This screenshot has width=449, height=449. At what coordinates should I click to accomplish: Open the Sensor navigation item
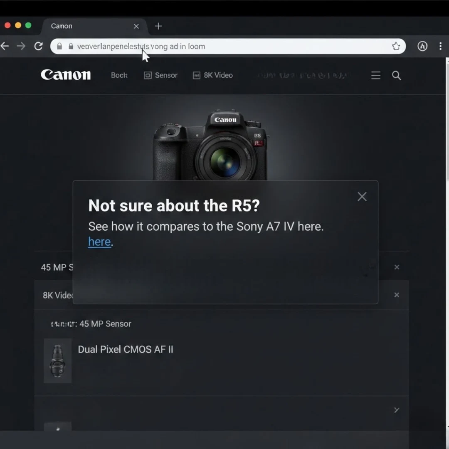tap(161, 75)
